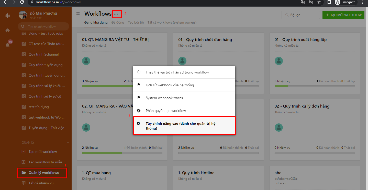Click folder icon of Quản lý workflows
The height and width of the screenshot is (190, 368).
click(x=24, y=173)
